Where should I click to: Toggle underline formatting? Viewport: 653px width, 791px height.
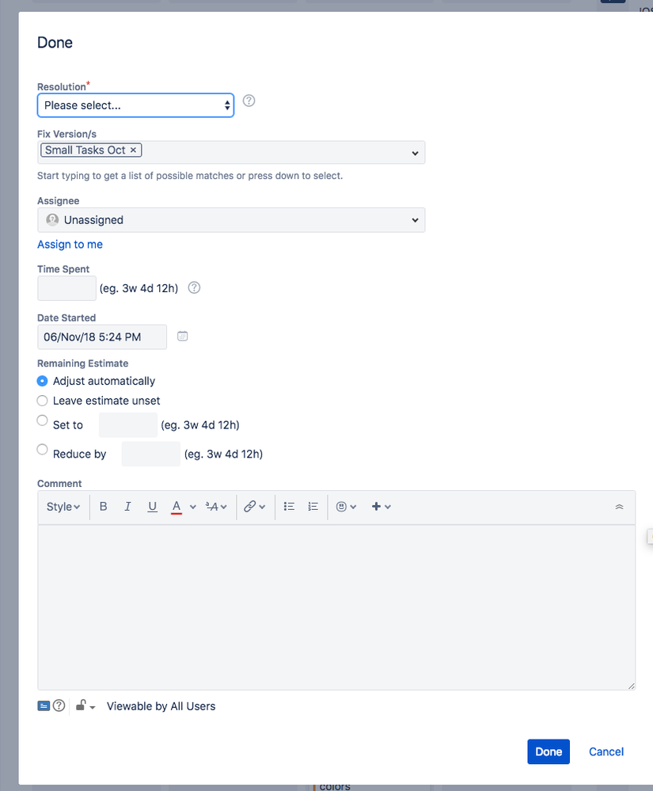click(x=152, y=506)
